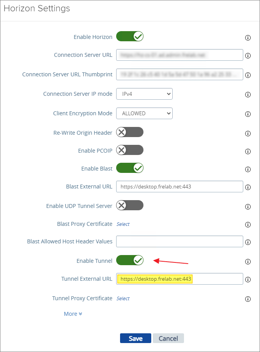
Task: Click Select for Tunnel Proxy Certificate
Action: coord(123,299)
